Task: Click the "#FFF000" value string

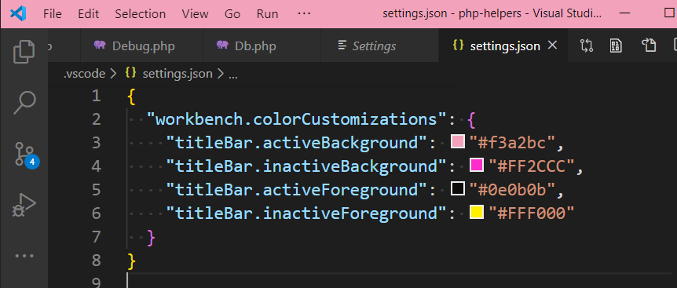Action: pos(532,213)
